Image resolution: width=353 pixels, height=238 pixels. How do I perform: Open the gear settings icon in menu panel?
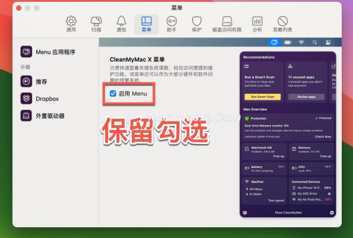332,212
